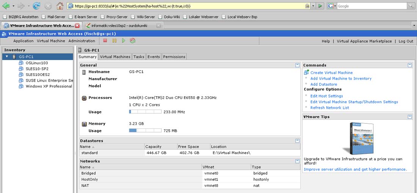Open Edit Virtual Machine Startup/Shutdown Settings

(354, 102)
